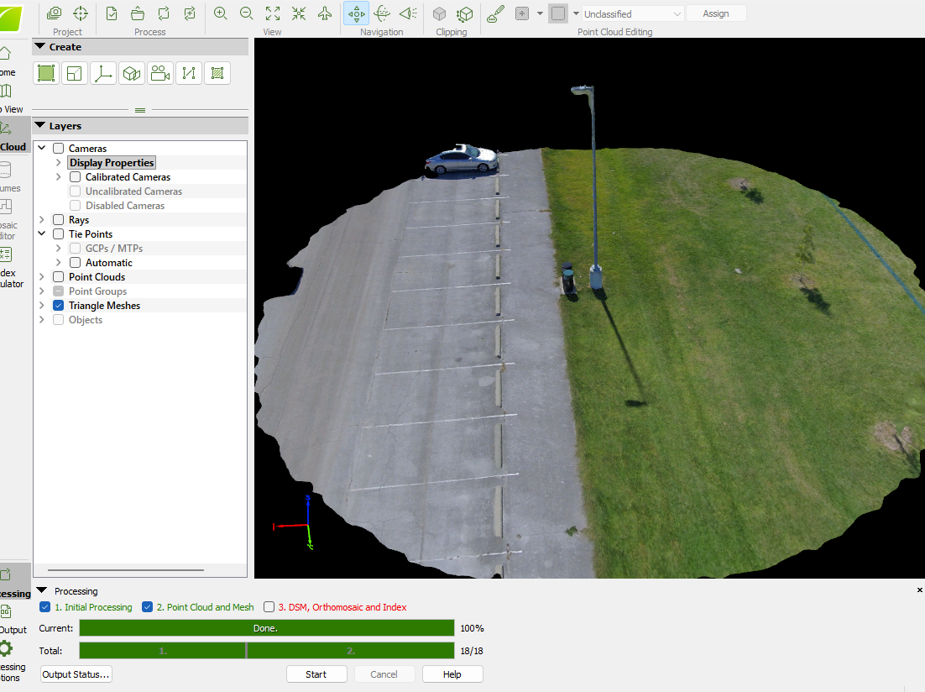Viewport: 925px width, 692px height.
Task: Click the View All expand-arrows icon
Action: (273, 13)
